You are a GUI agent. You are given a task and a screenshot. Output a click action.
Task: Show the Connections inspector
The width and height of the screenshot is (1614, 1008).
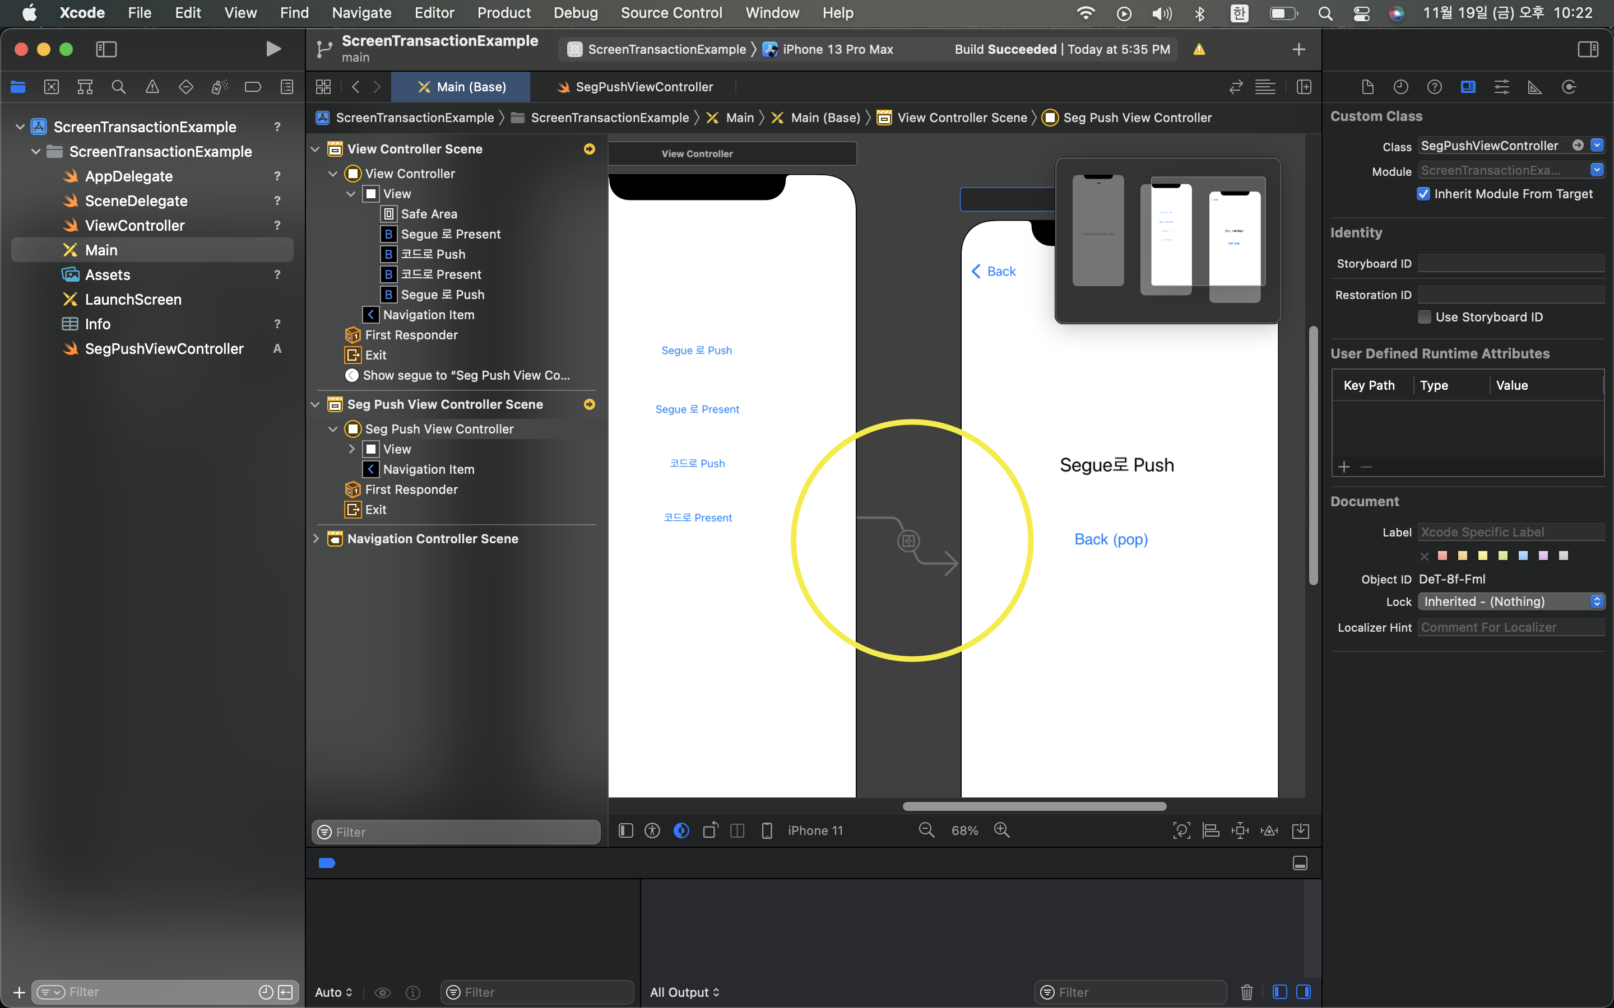pyautogui.click(x=1569, y=87)
